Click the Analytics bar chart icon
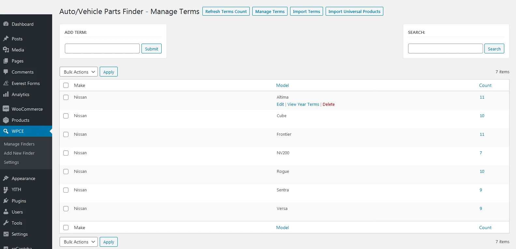 [6, 94]
